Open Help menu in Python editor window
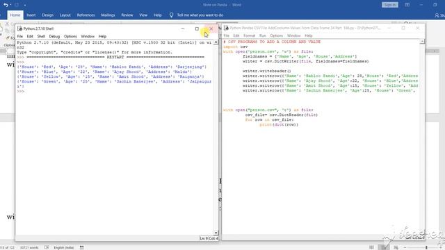The image size is (445, 250). [309, 35]
